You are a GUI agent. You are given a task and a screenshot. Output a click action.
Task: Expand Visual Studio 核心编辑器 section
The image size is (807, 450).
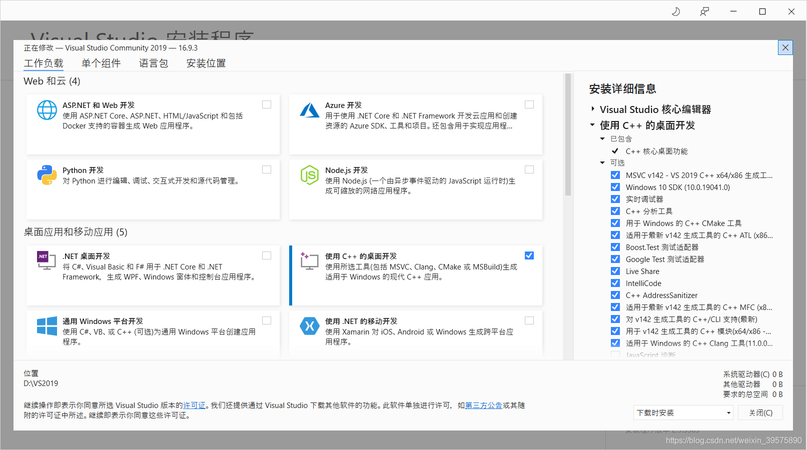[593, 109]
